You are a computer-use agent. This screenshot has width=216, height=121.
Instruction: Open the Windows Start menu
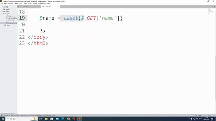point(3,119)
